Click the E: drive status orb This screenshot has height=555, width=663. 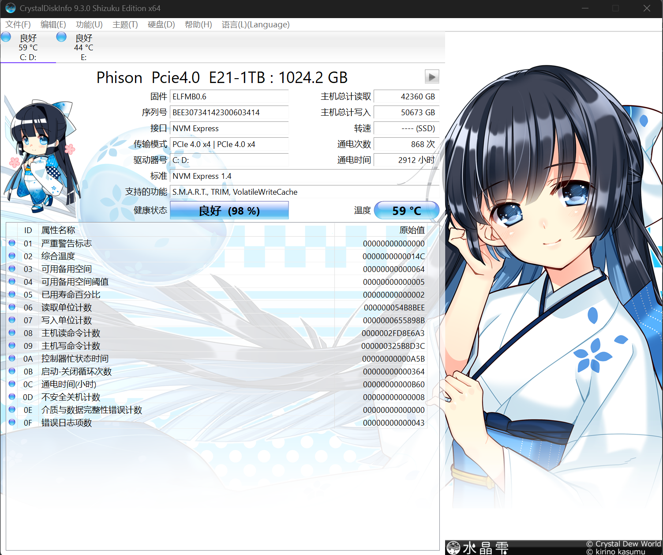tap(61, 37)
